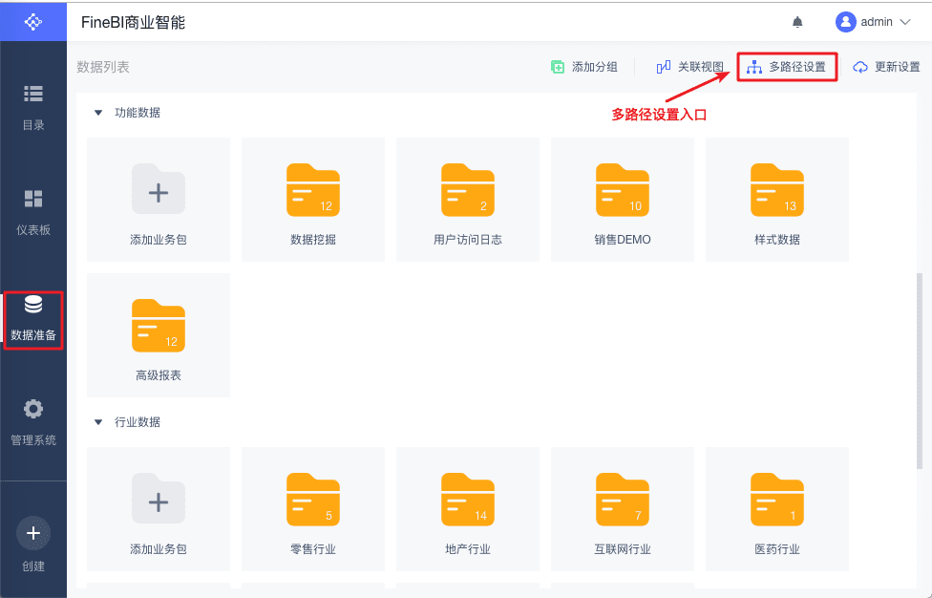Collapse the 功能数据 group

[x=98, y=113]
